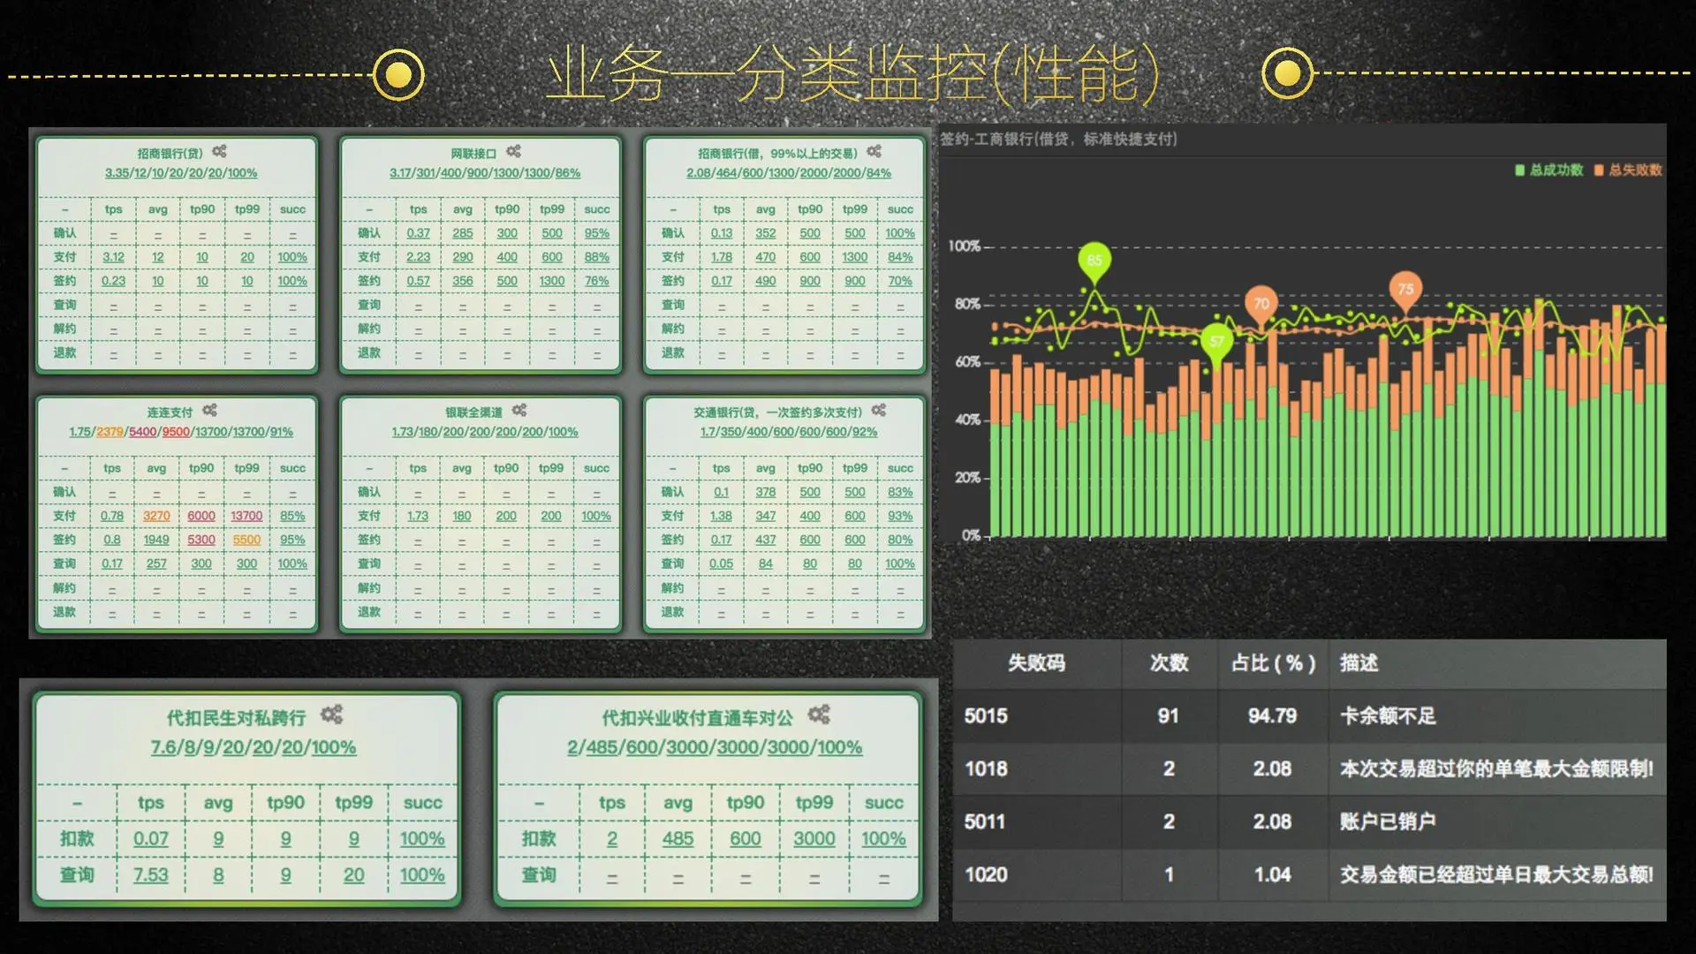Image resolution: width=1696 pixels, height=954 pixels.
Task: Open settings gear for 网联接口 panel
Action: [x=513, y=152]
